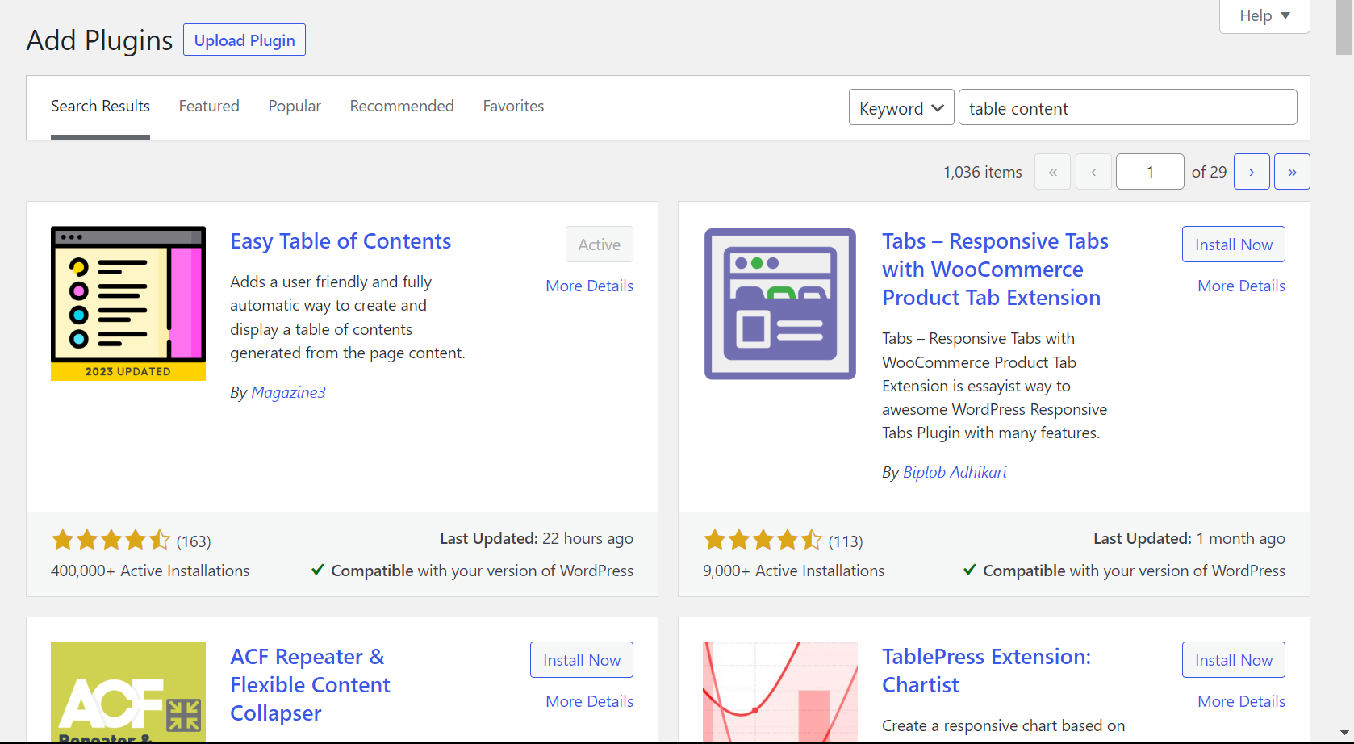The width and height of the screenshot is (1354, 744).
Task: Click the scrollbar down arrow
Action: click(1344, 734)
